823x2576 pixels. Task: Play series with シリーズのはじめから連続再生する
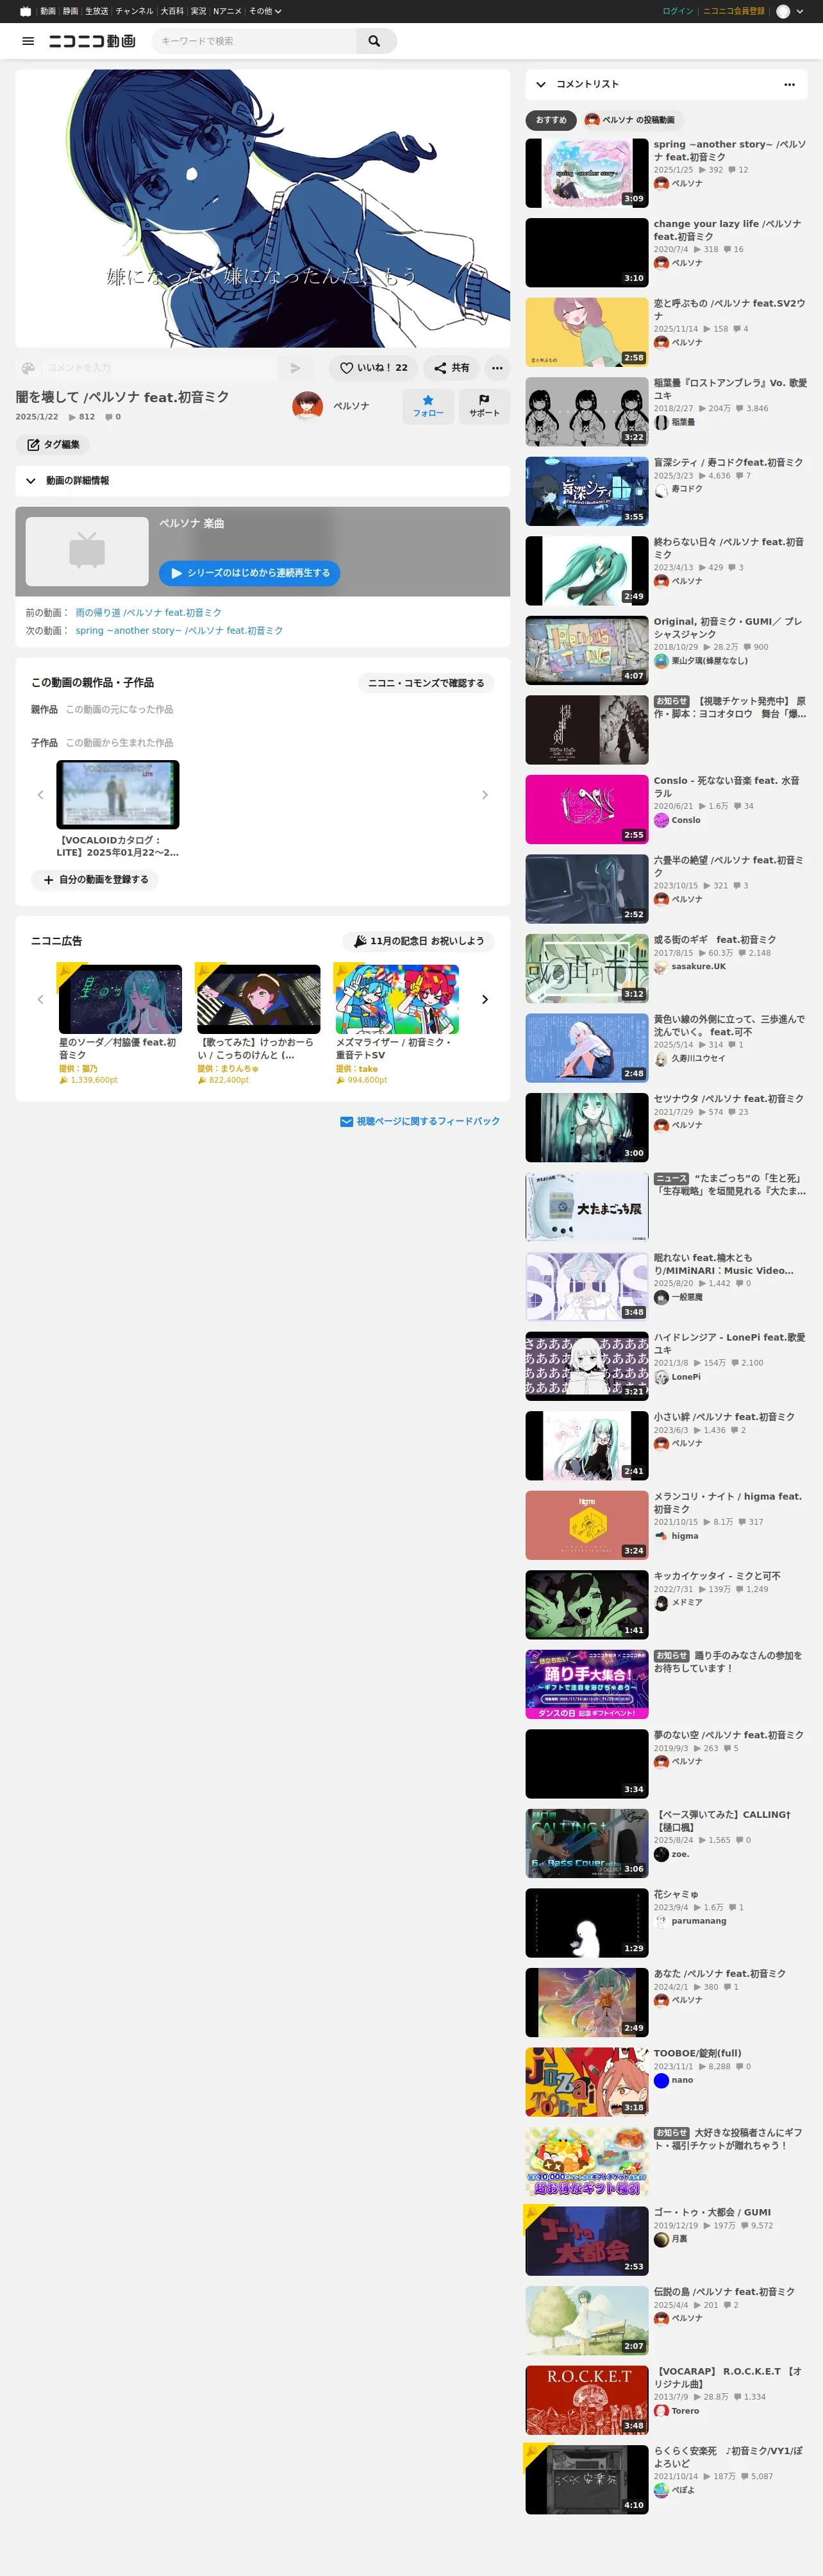(250, 573)
